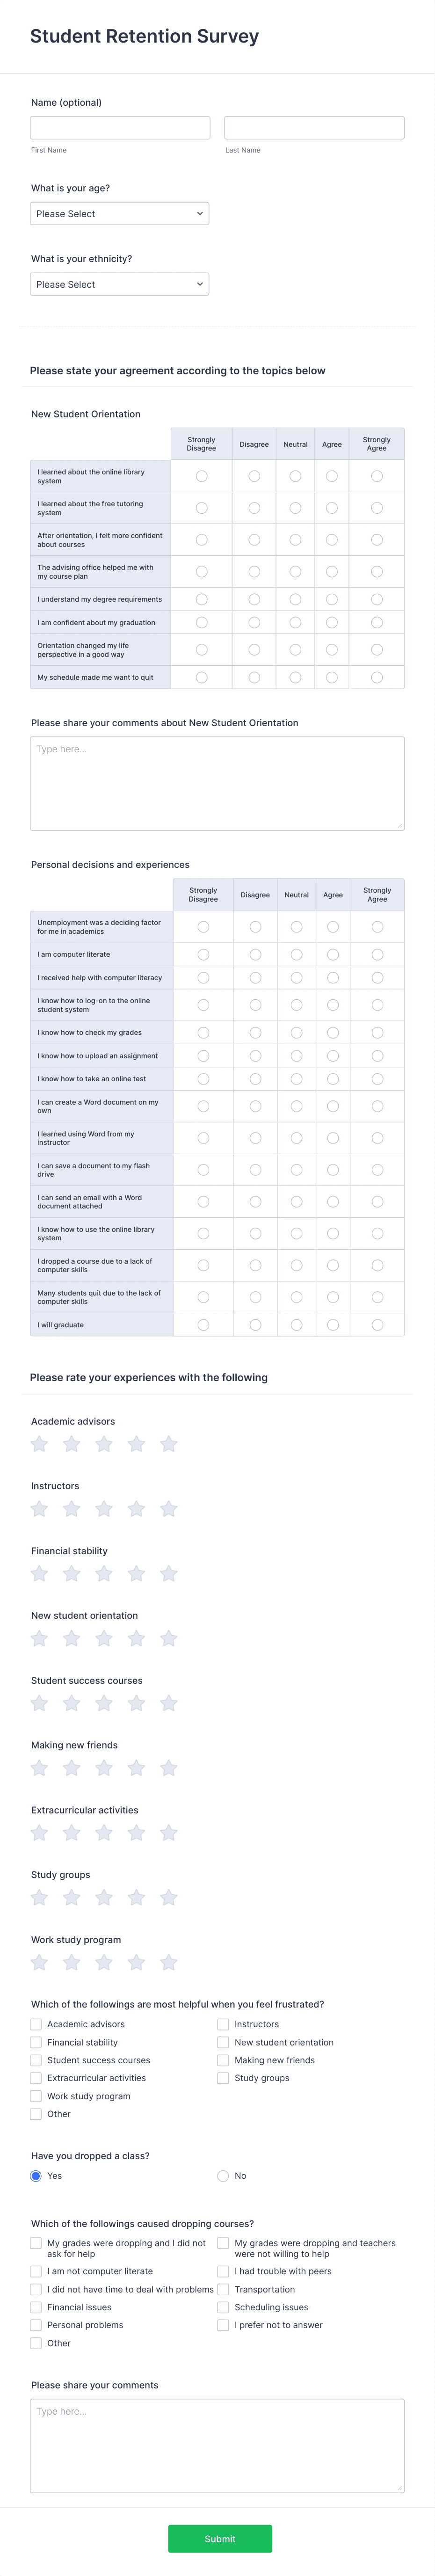
Task: Choose Neutral for 'I am computer literate'
Action: pyautogui.click(x=296, y=954)
